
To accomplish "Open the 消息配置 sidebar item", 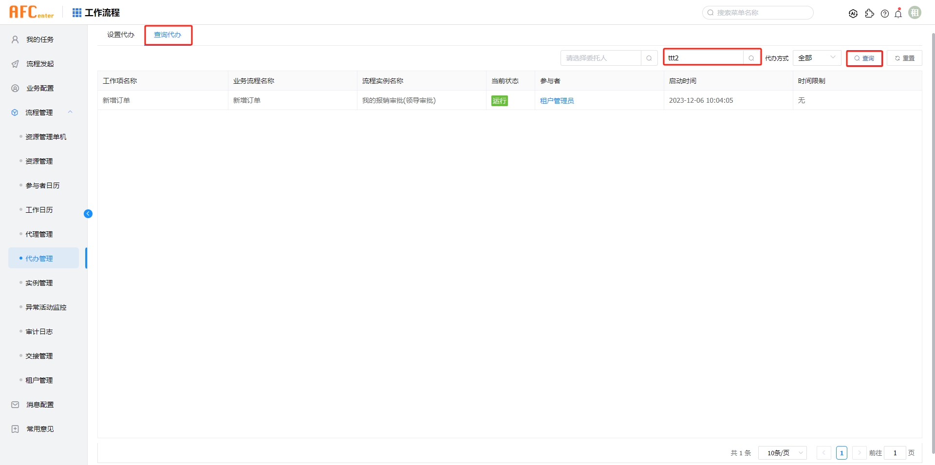I will click(40, 404).
